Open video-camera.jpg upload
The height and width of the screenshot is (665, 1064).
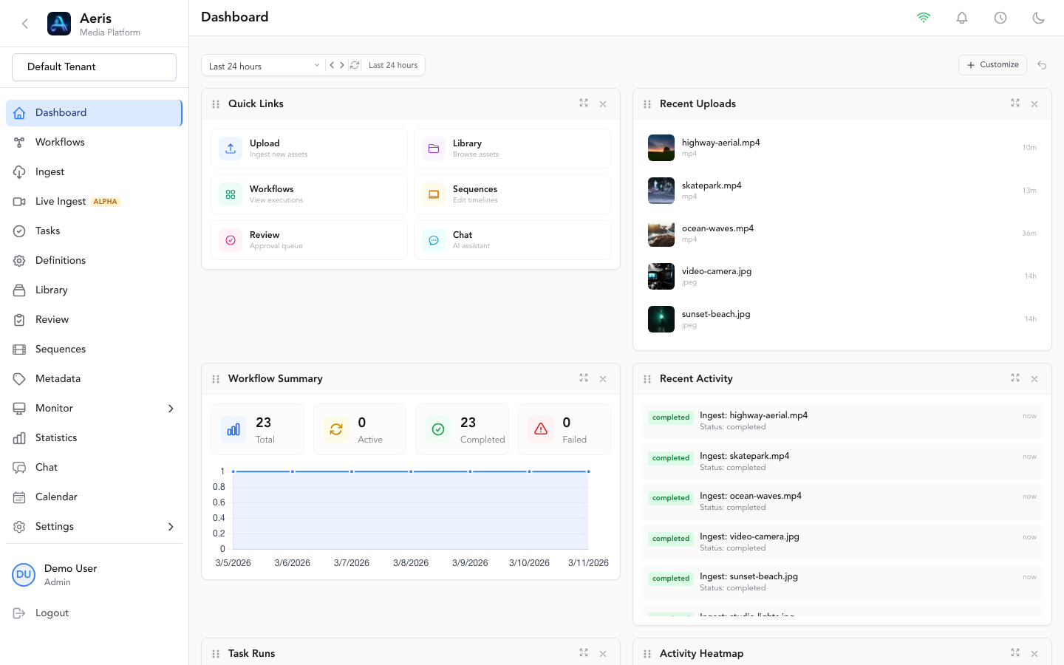(x=842, y=276)
